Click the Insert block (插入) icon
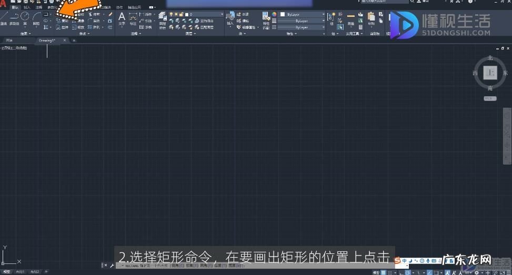This screenshot has height=275, width=512. (230, 18)
